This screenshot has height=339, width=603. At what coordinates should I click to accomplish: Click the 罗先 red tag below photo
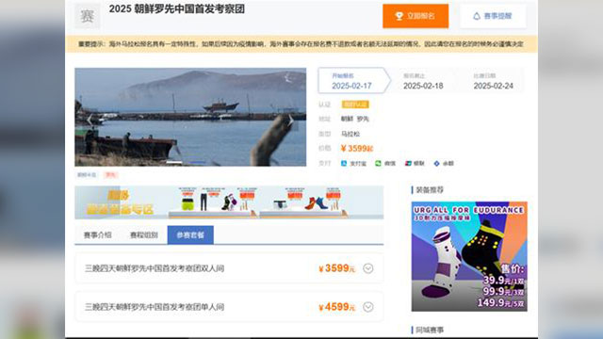(x=111, y=175)
